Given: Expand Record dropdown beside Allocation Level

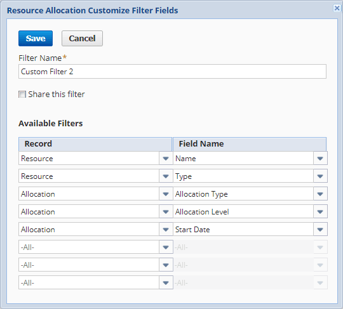Looking at the screenshot, I should click(x=166, y=211).
